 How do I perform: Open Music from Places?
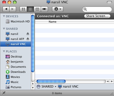click(16, 82)
